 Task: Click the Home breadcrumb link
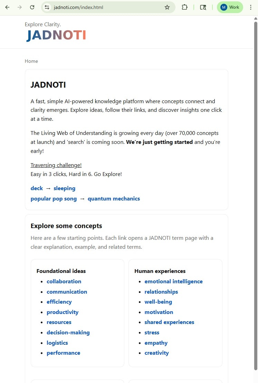[x=31, y=61]
